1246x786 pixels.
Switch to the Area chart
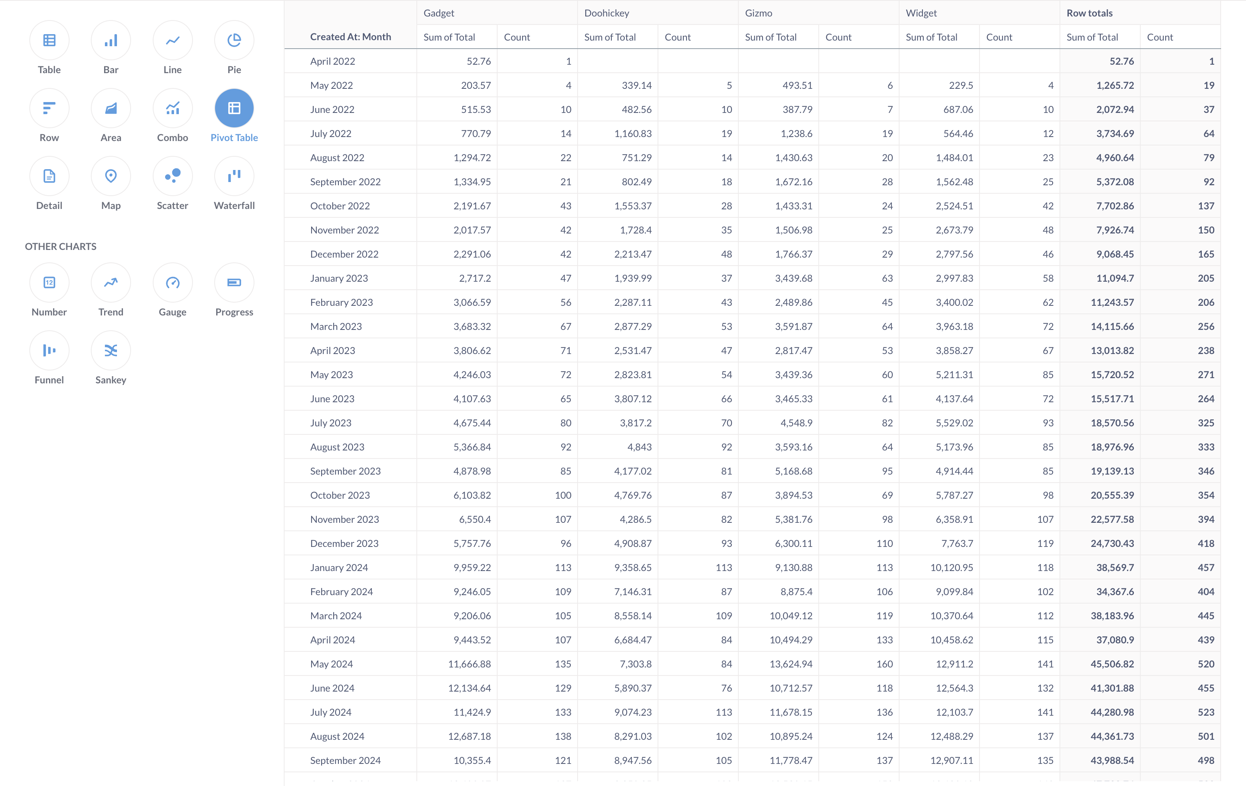111,108
